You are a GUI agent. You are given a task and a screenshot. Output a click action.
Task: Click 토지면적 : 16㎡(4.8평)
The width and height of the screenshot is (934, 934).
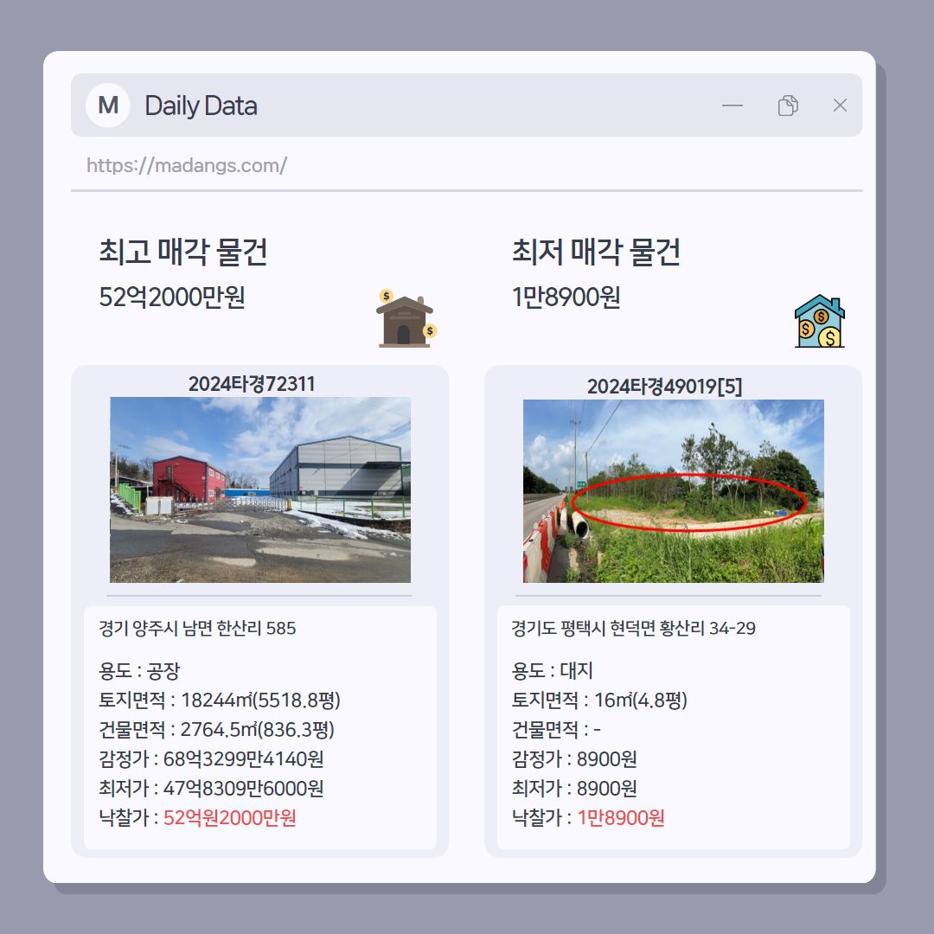[600, 700]
